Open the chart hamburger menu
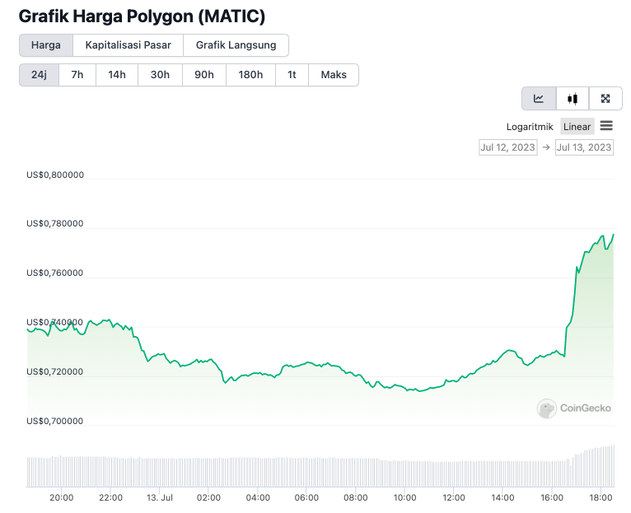Screen dimensions: 631x513 click(606, 126)
